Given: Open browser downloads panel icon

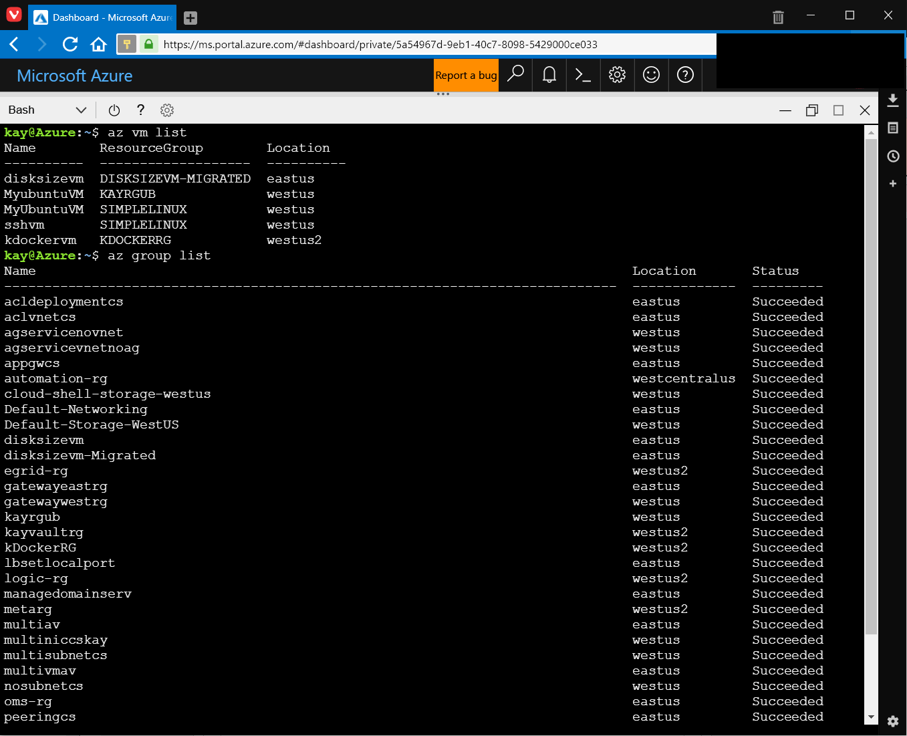Looking at the screenshot, I should 893,100.
